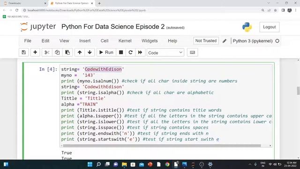Open the Edit menu
300x169 pixels.
(x=45, y=41)
